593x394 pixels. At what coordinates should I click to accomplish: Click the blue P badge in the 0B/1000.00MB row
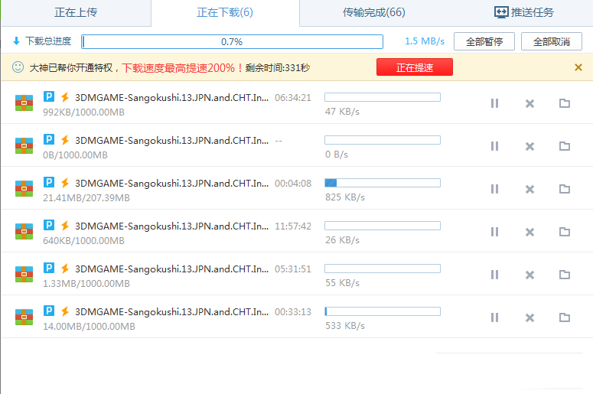pyautogui.click(x=49, y=139)
